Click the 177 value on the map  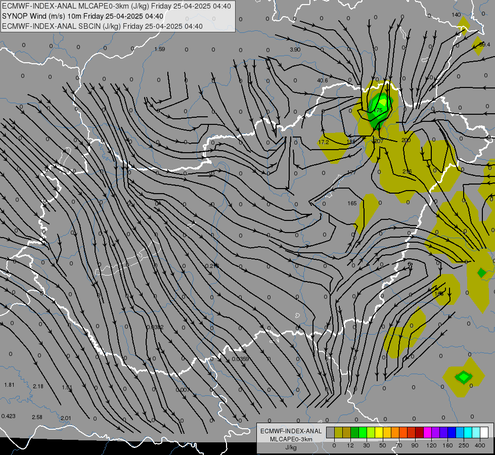351,172
